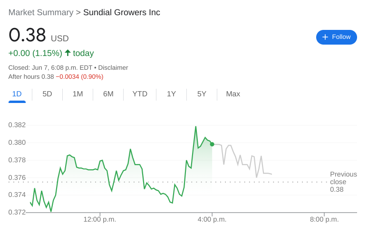Click the 8:00 p.m. axis label
This screenshot has height=233, width=368.
coord(324,219)
